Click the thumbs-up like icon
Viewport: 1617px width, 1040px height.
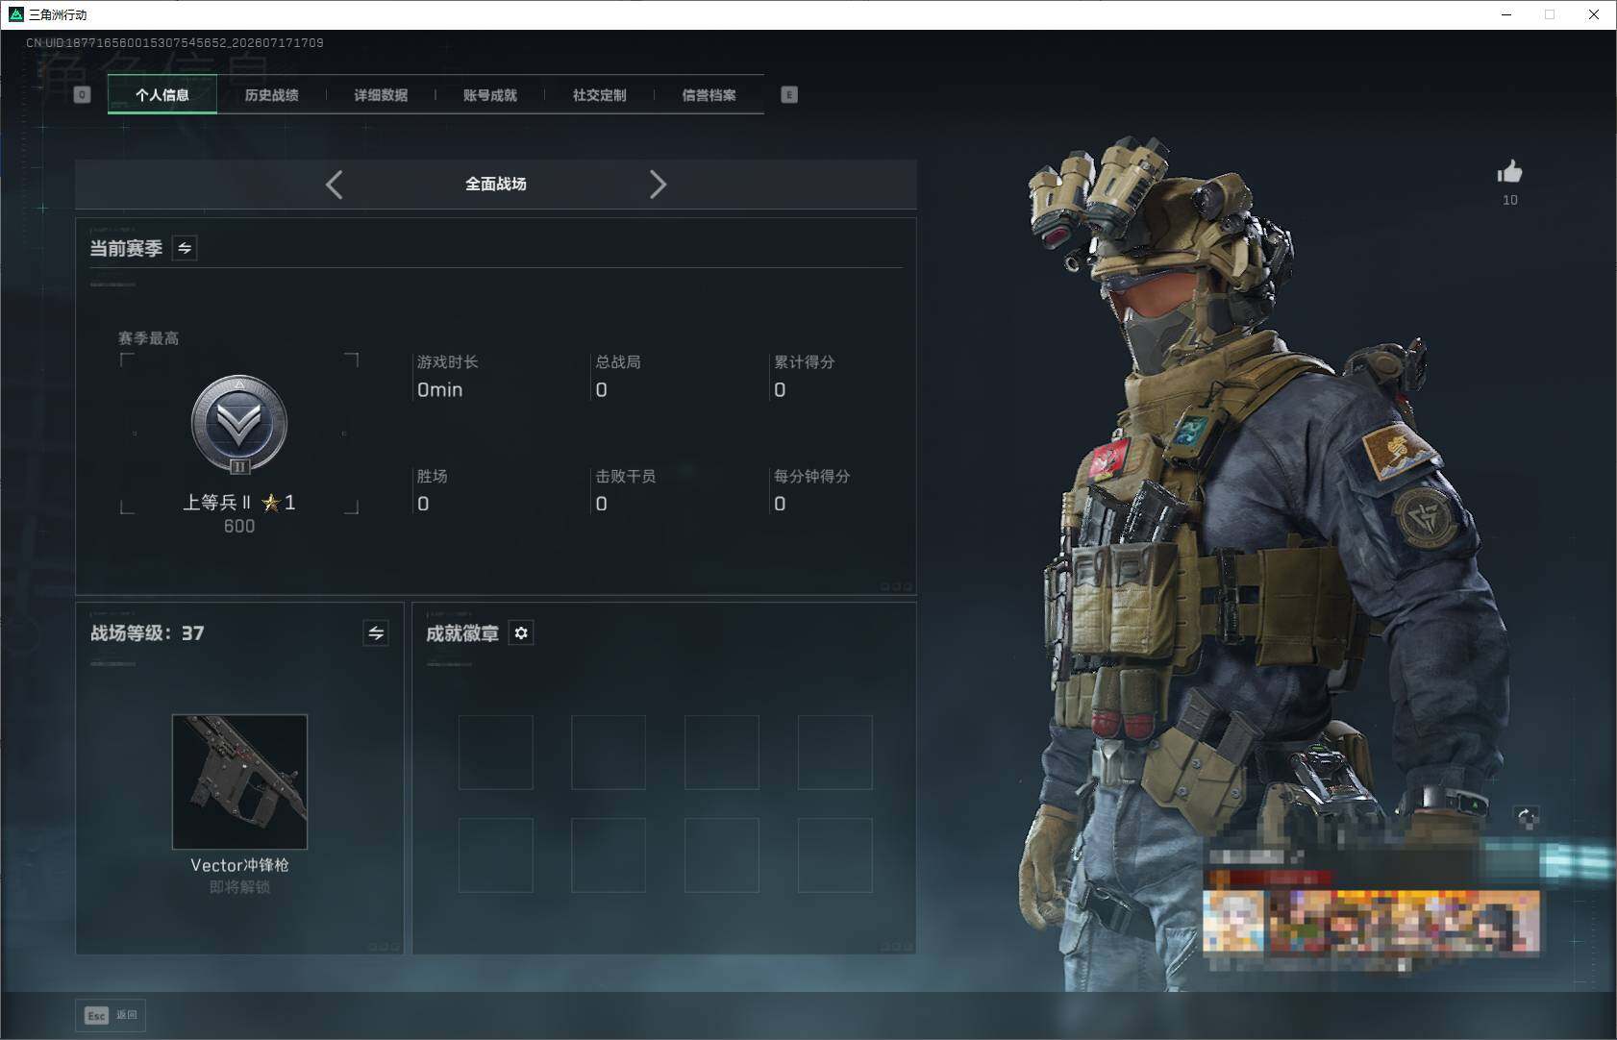click(x=1509, y=172)
